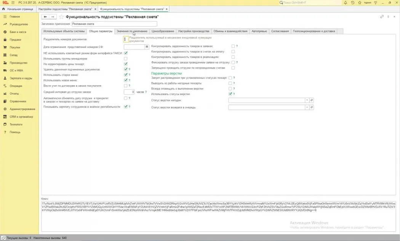The width and height of the screenshot is (400, 241).
Task: Open linked item for 'Статус верстки возврата в очередь'
Action: pyautogui.click(x=312, y=108)
